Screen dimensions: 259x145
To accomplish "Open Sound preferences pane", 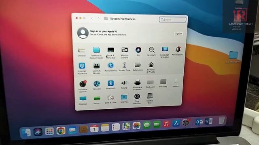I will point(124,83).
